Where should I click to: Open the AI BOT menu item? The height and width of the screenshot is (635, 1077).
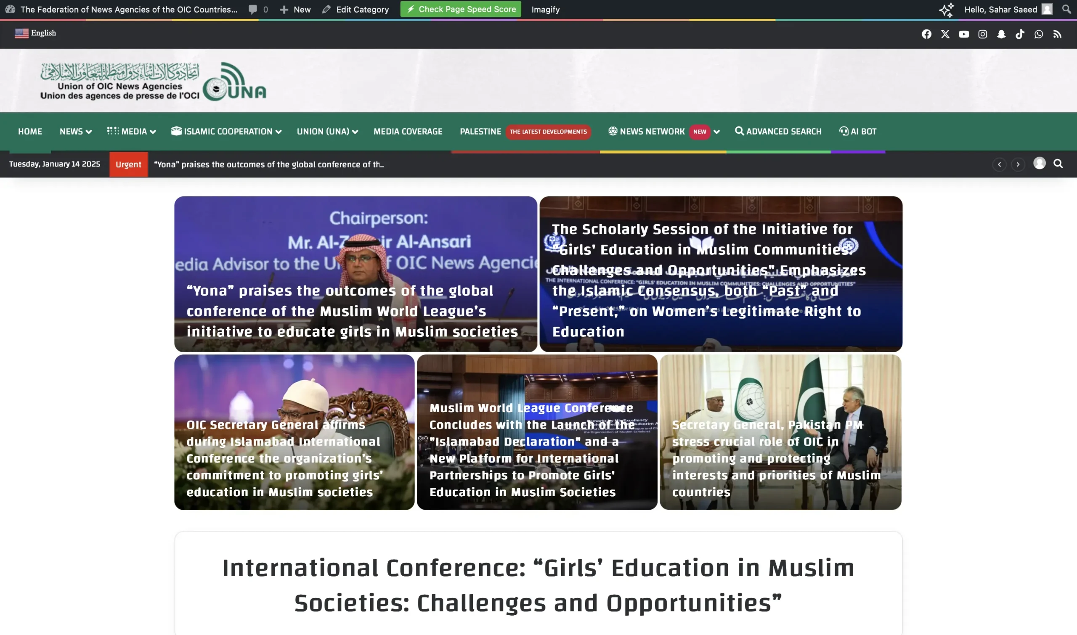point(858,131)
